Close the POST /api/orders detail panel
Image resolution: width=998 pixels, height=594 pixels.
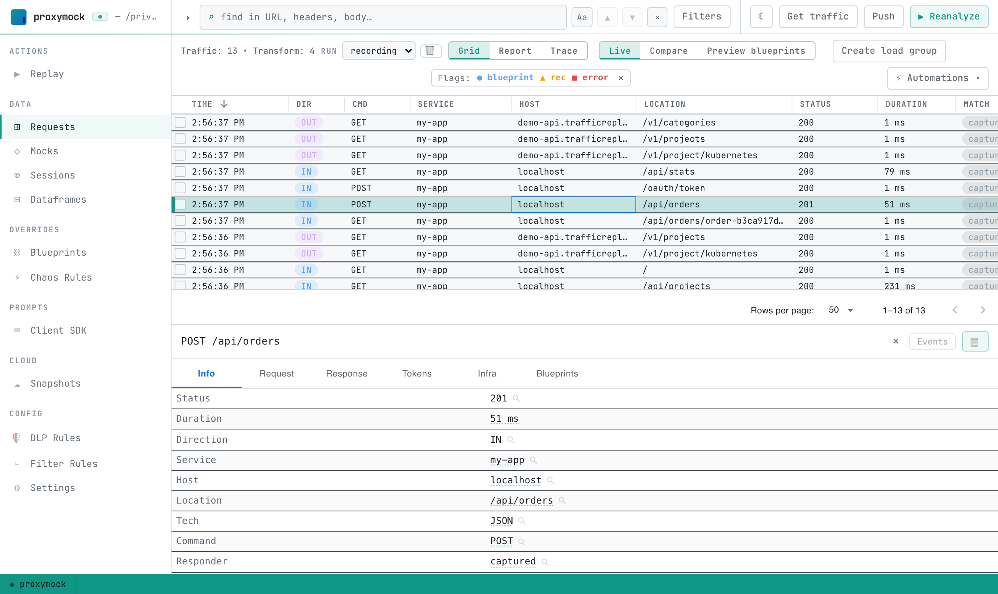(x=896, y=341)
